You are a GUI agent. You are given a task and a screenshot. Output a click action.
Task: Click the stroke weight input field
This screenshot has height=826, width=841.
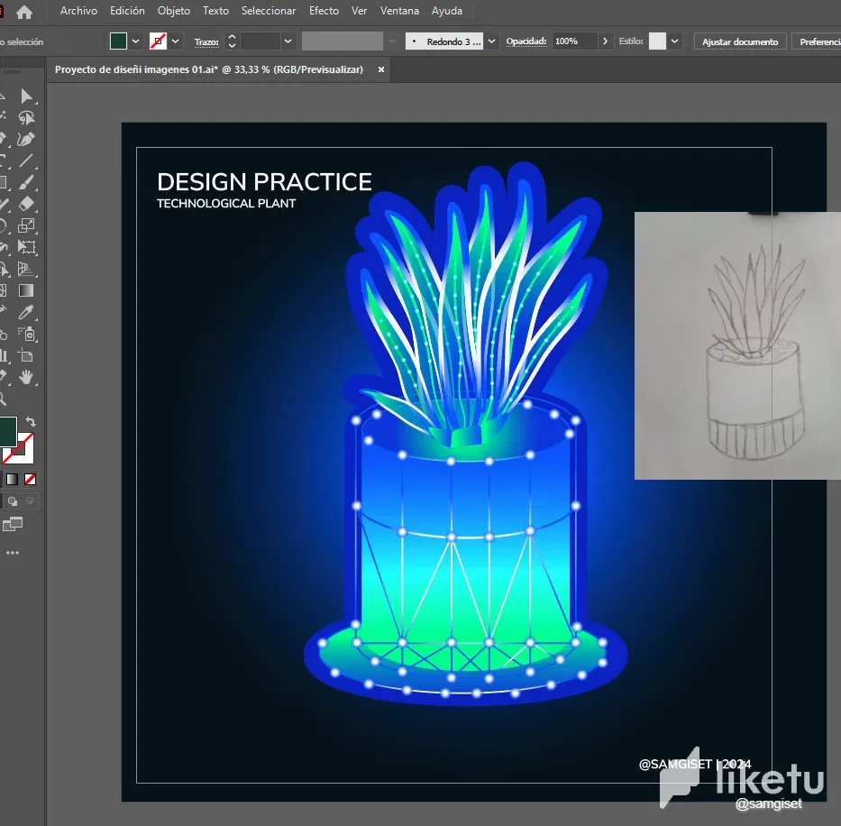(261, 41)
